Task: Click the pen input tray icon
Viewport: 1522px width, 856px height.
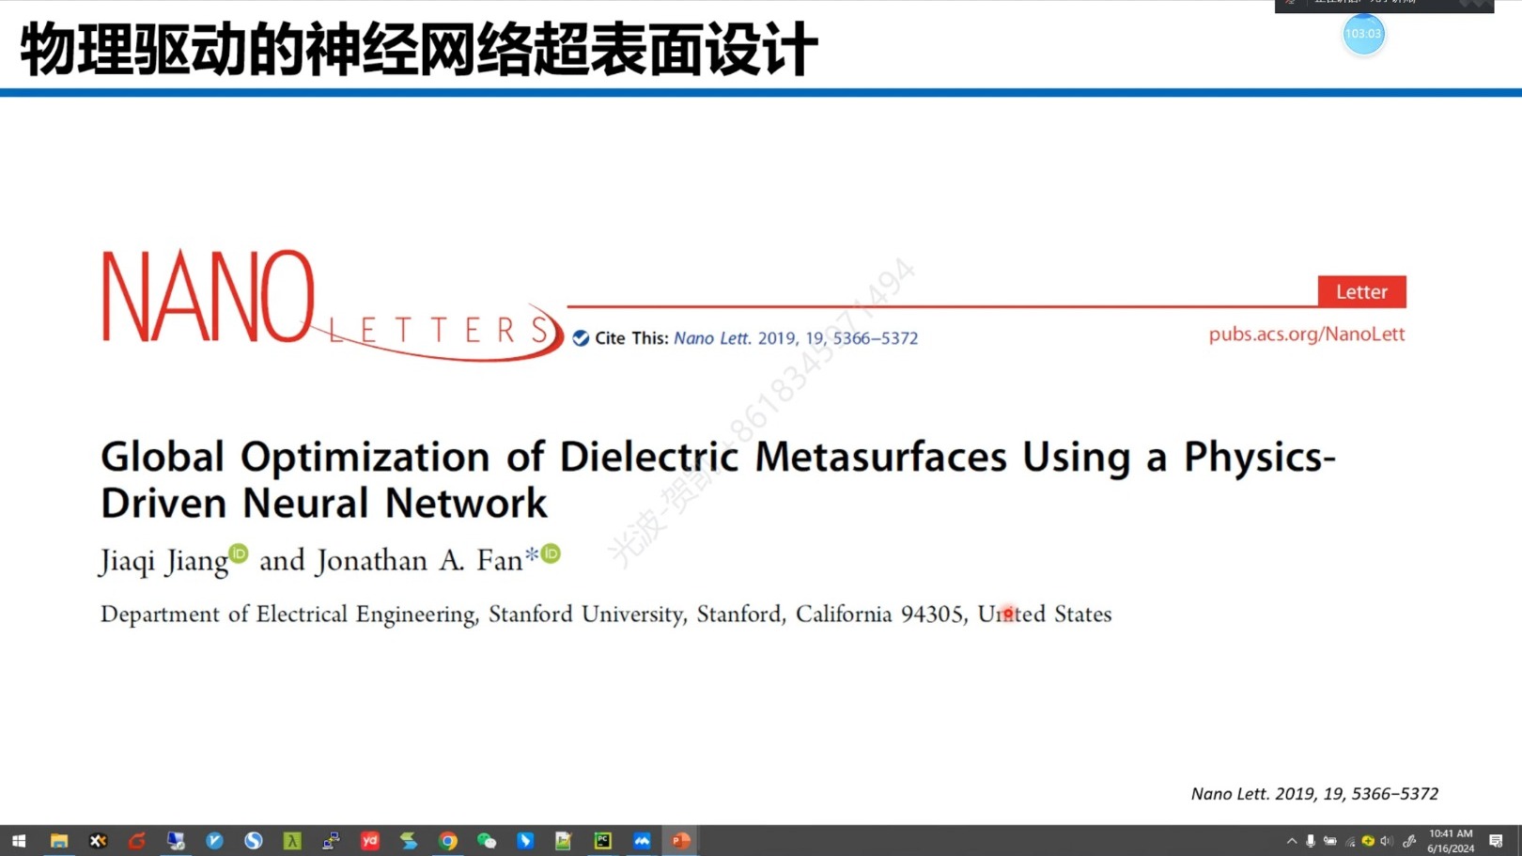Action: coord(1409,841)
